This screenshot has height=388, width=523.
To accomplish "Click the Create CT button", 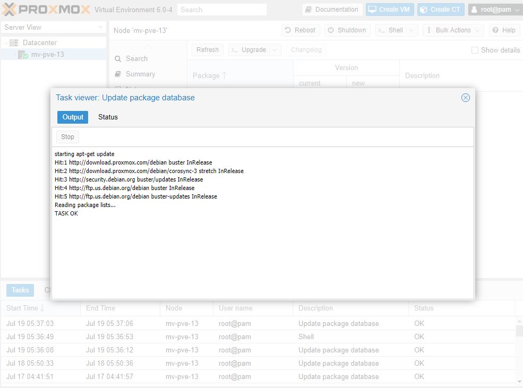I will coord(440,10).
